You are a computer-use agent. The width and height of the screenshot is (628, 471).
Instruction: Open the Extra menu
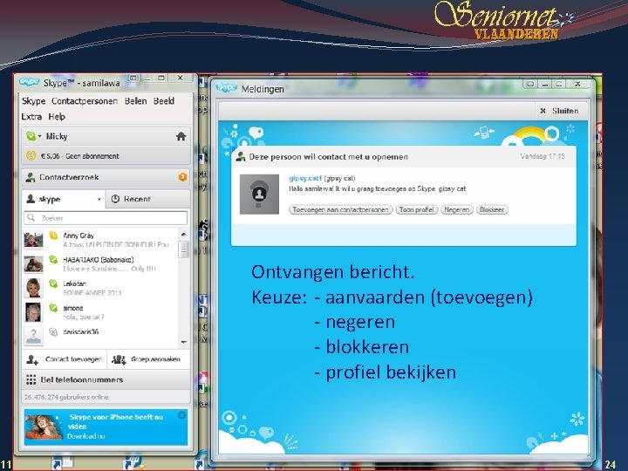pyautogui.click(x=31, y=117)
